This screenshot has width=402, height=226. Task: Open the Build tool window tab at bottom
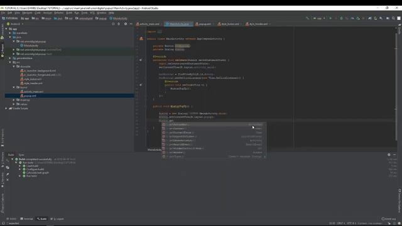point(42,219)
